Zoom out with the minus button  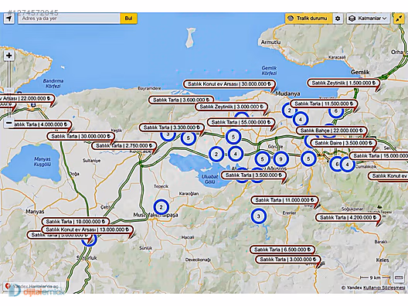click(9, 123)
